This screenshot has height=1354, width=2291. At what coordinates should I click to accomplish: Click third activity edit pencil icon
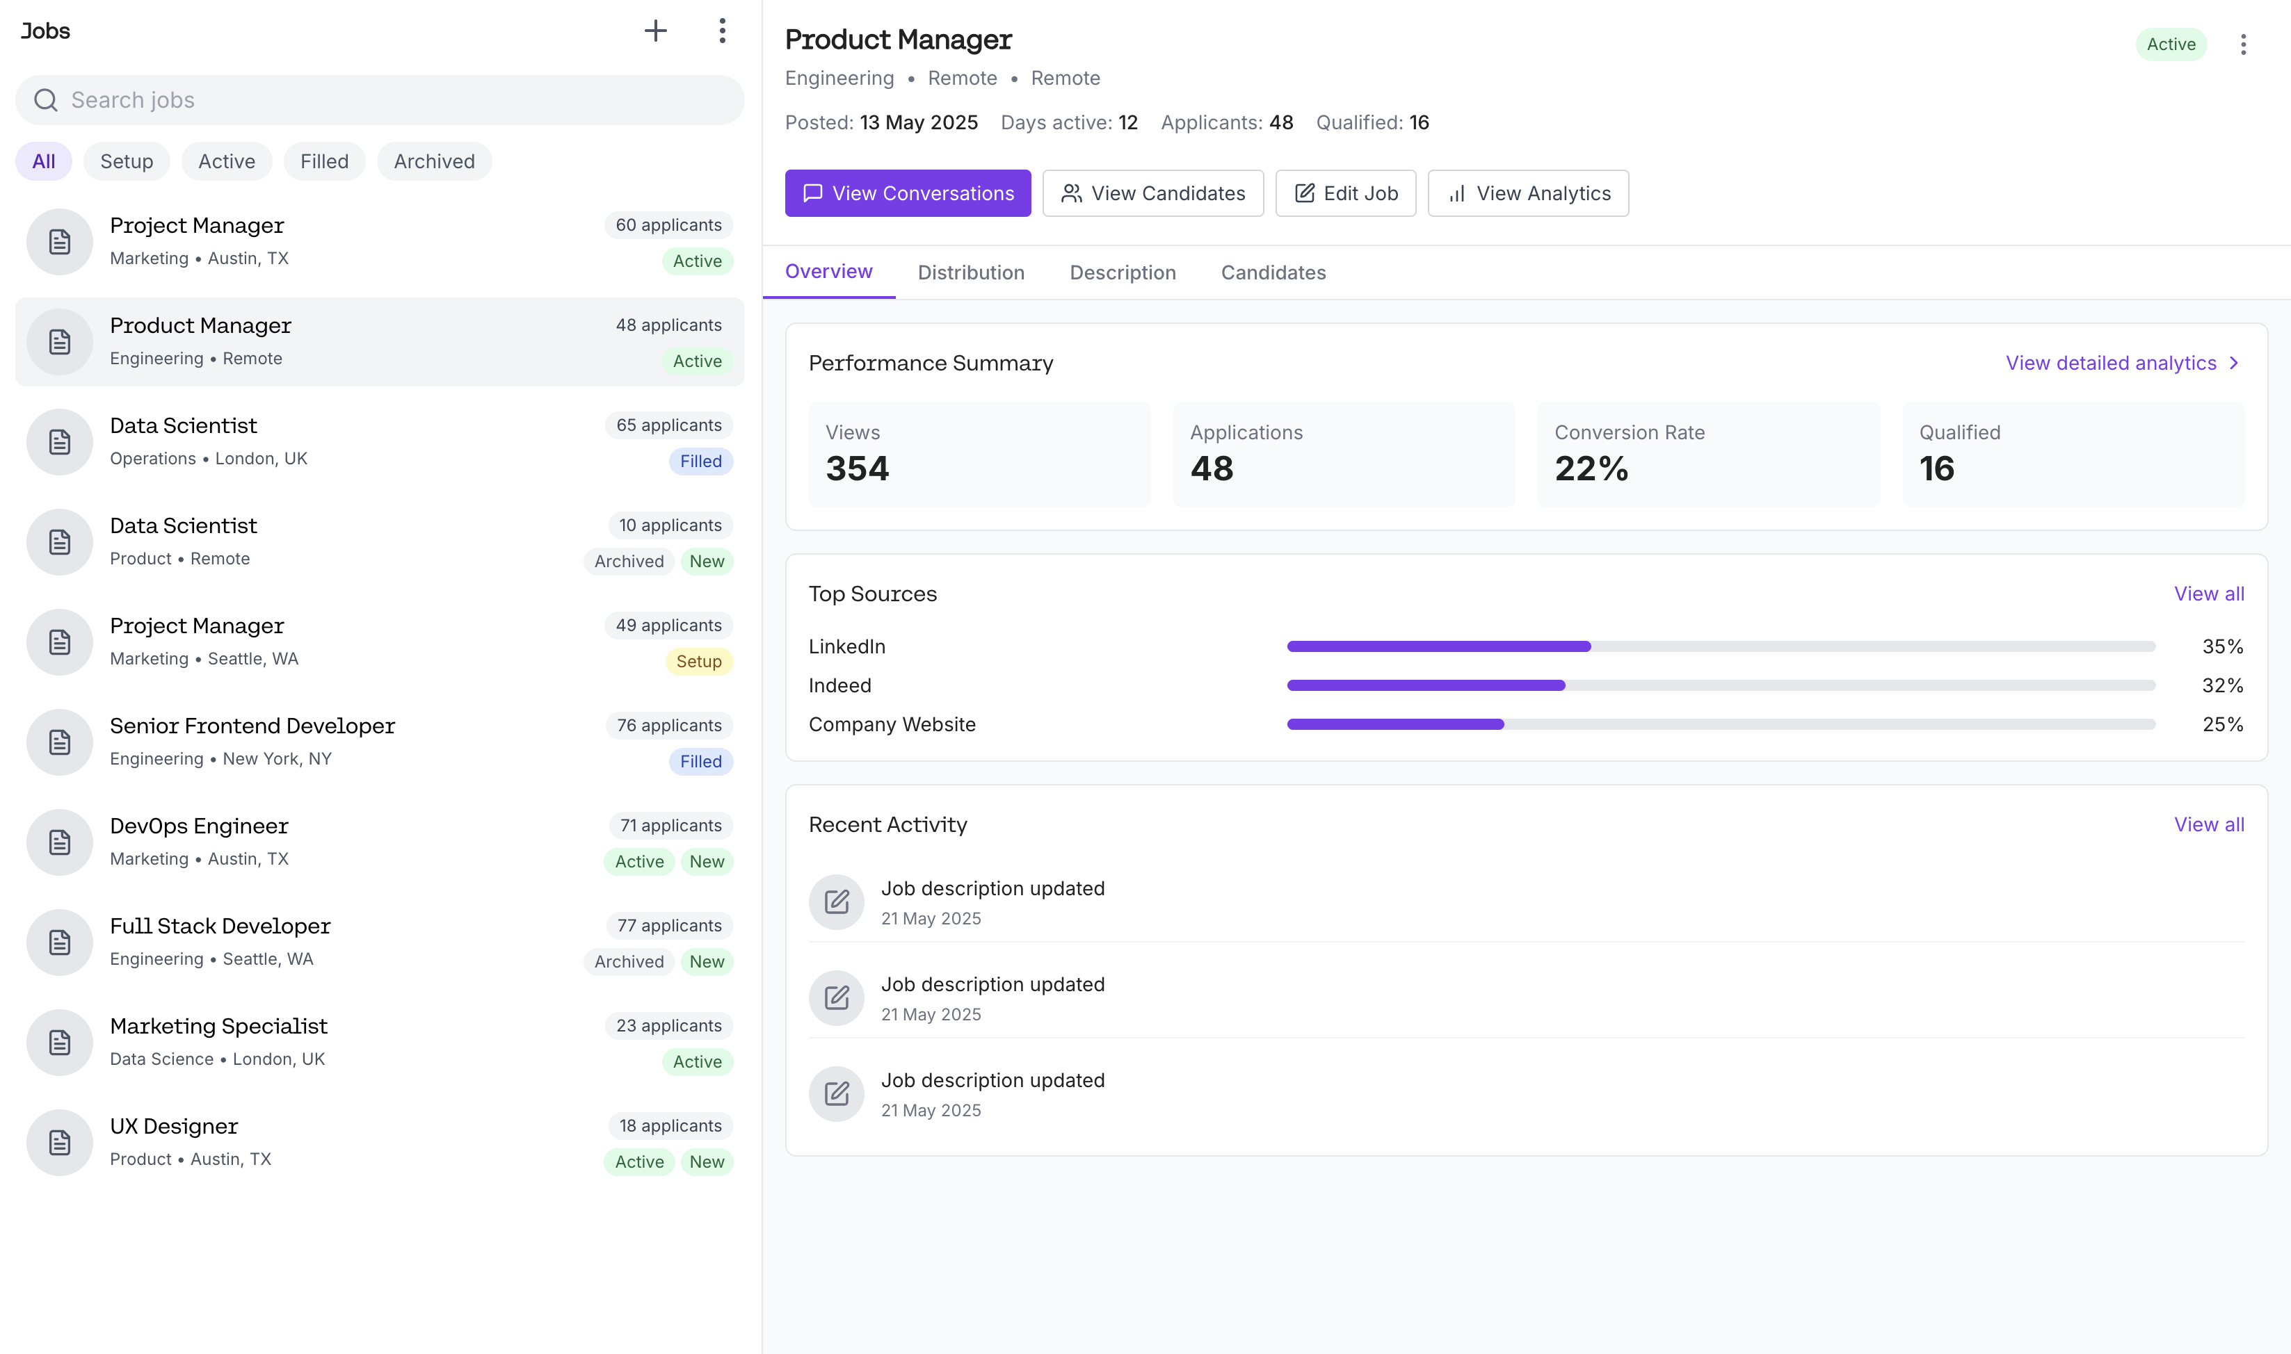836,1094
